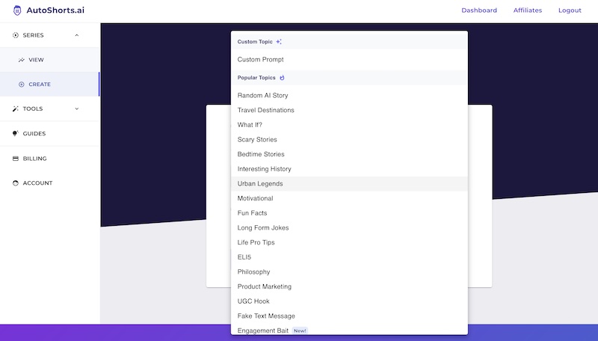Pick Bedtime Stories from the list
Image resolution: width=598 pixels, height=341 pixels.
[x=349, y=154]
